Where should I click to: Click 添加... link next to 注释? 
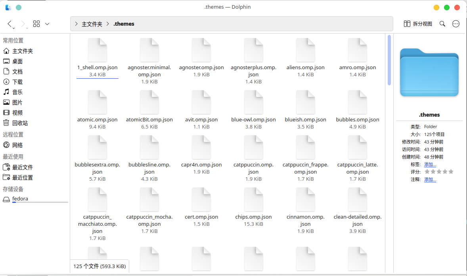[430, 180]
